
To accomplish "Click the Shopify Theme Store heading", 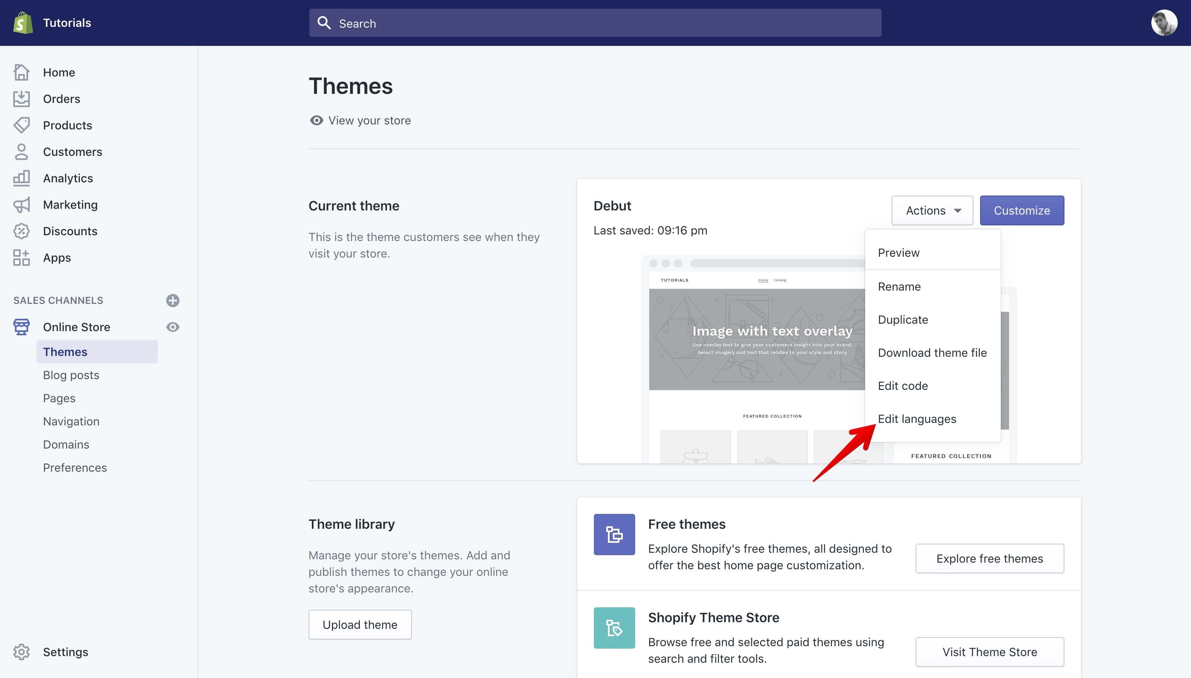I will [x=714, y=618].
